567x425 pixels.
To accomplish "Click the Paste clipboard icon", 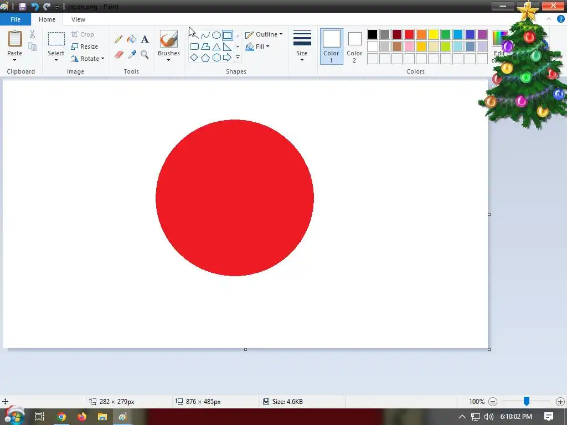I will (x=15, y=39).
